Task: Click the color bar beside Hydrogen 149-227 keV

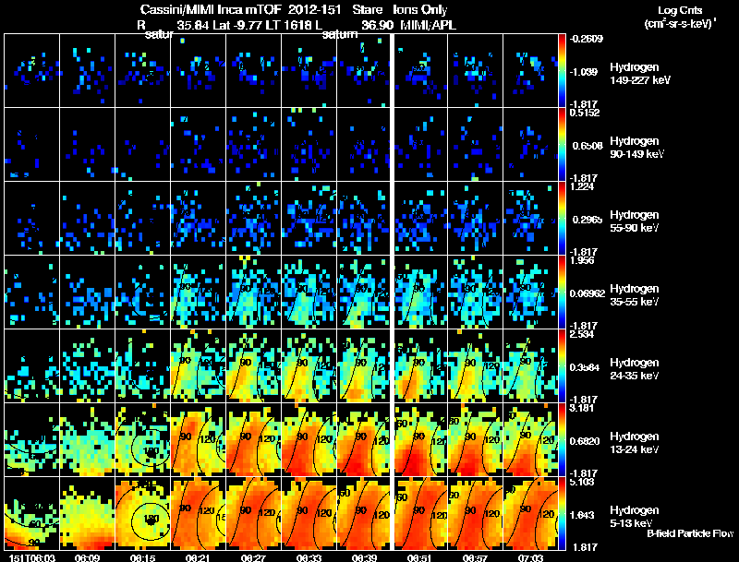Action: 562,71
